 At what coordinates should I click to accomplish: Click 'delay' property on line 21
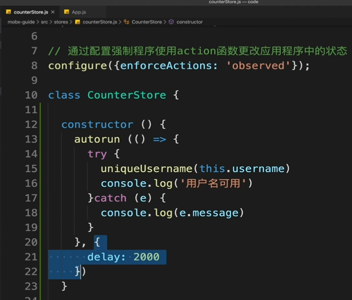[104, 257]
